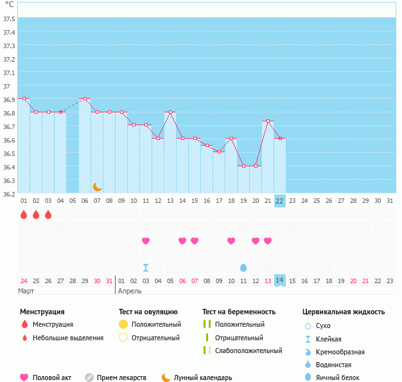Click the 'Небольшие выделения' legend drop icon
The image size is (402, 382).
coord(24,338)
